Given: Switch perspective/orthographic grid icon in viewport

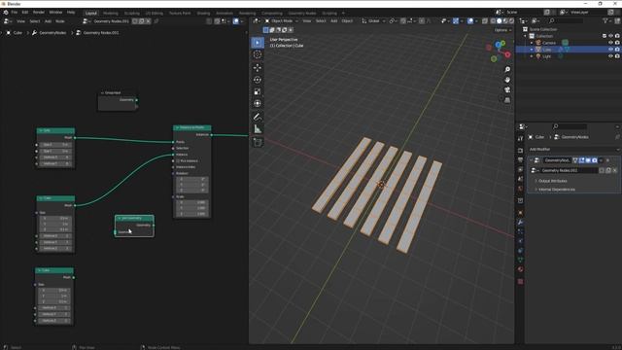Looking at the screenshot, I should click(507, 100).
